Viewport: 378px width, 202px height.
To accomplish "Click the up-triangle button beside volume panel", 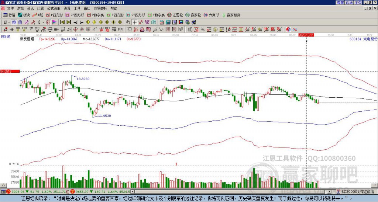I will tap(3, 185).
